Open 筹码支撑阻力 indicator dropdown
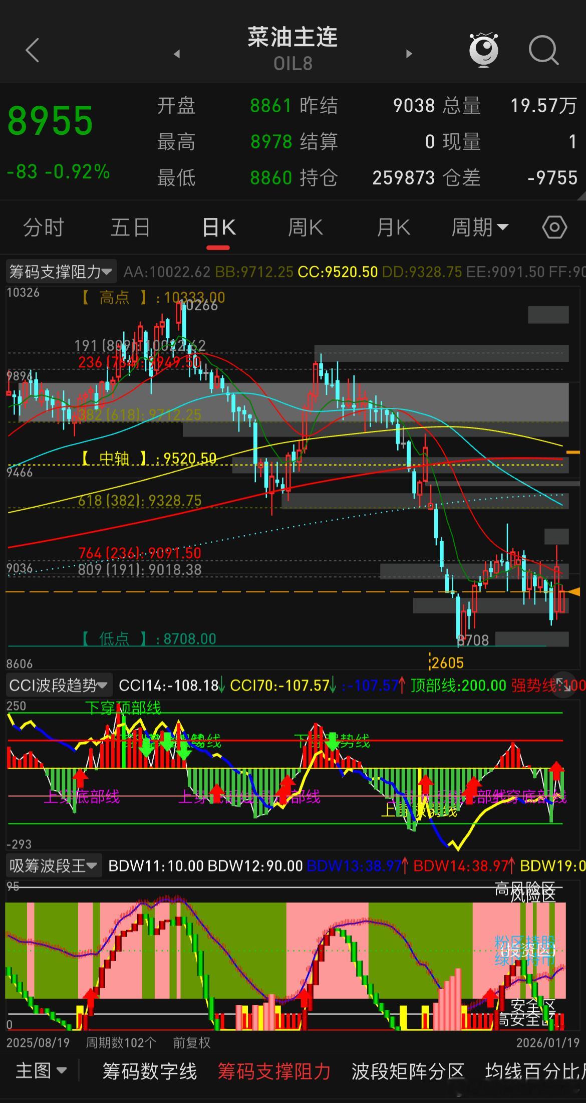This screenshot has height=1103, width=586. (61, 272)
